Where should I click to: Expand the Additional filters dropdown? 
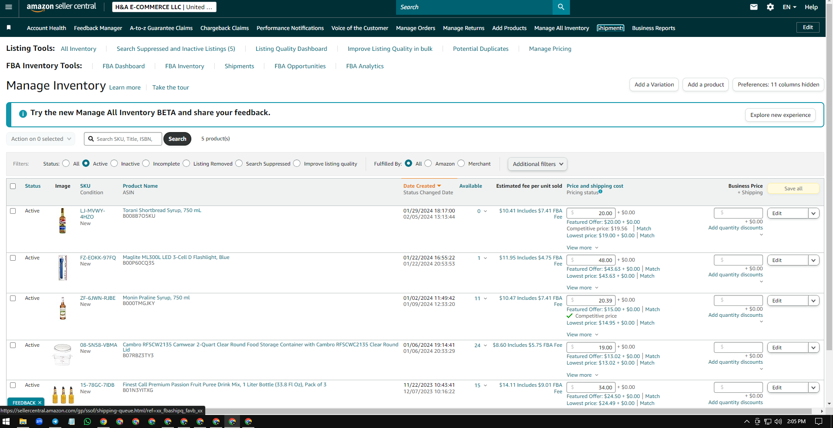tap(537, 164)
